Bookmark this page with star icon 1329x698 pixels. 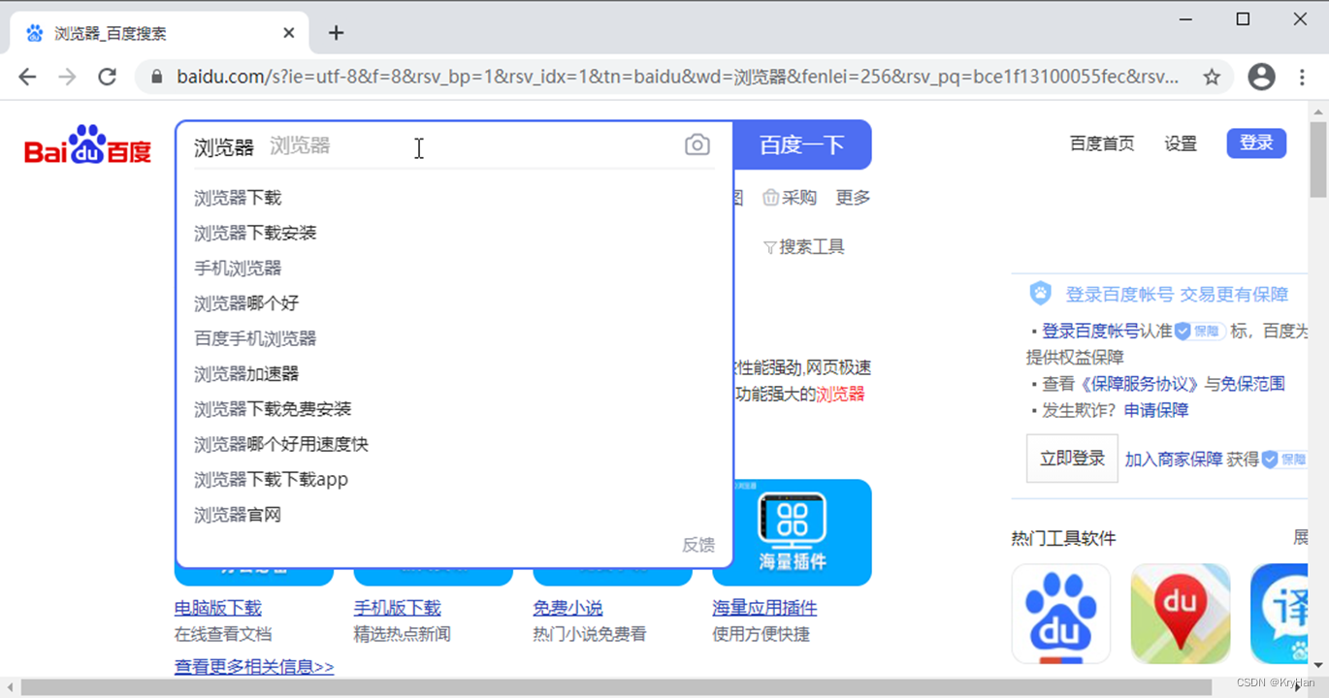point(1212,77)
